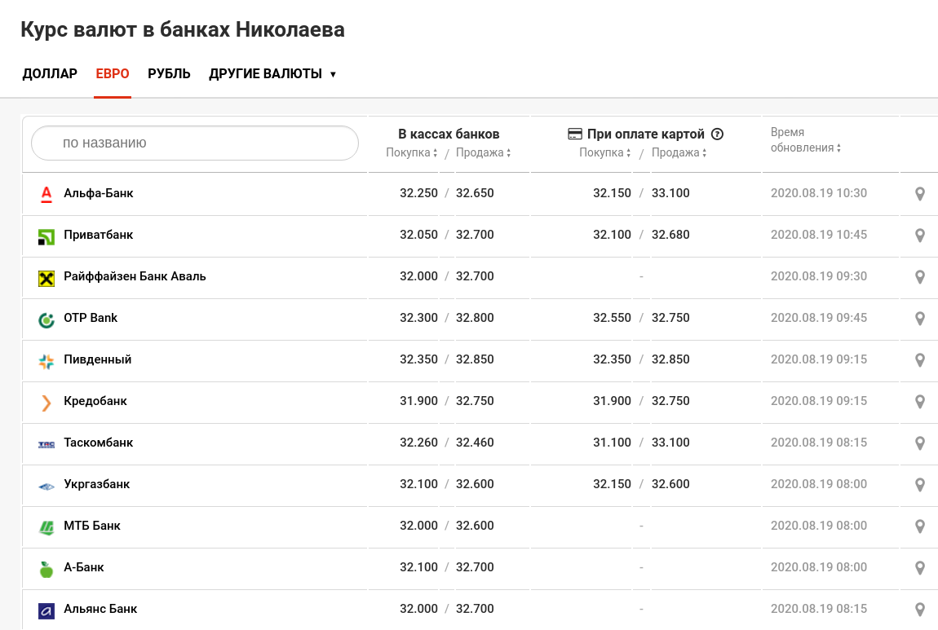
Task: Click Альфа-Банк cash buy rate 32.250
Action: [x=418, y=193]
